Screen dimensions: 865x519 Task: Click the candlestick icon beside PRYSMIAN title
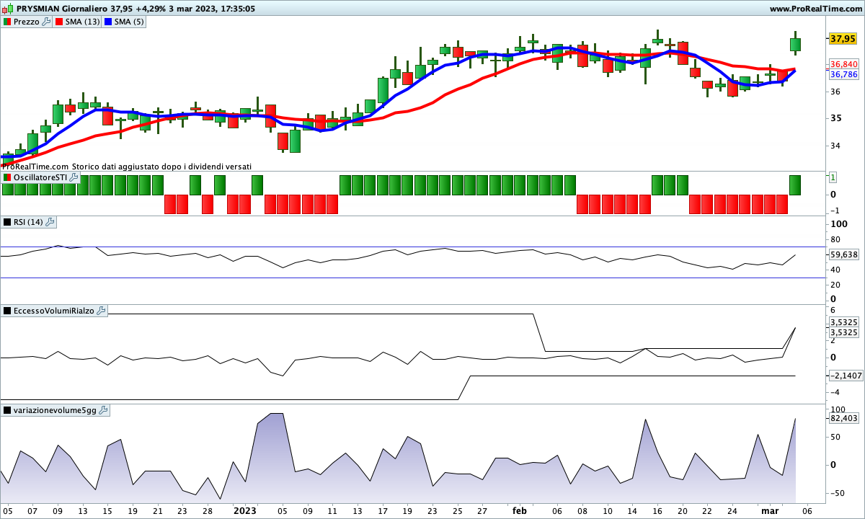click(x=9, y=9)
